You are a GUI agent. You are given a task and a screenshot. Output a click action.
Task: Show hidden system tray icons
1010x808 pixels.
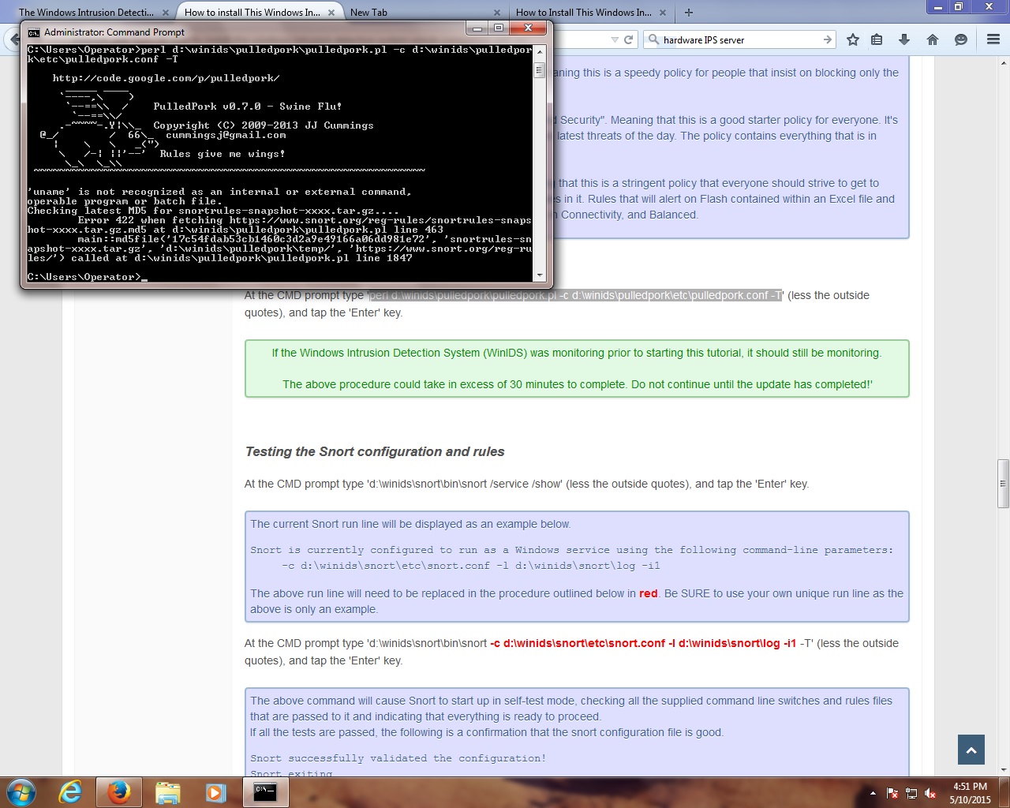pos(873,793)
